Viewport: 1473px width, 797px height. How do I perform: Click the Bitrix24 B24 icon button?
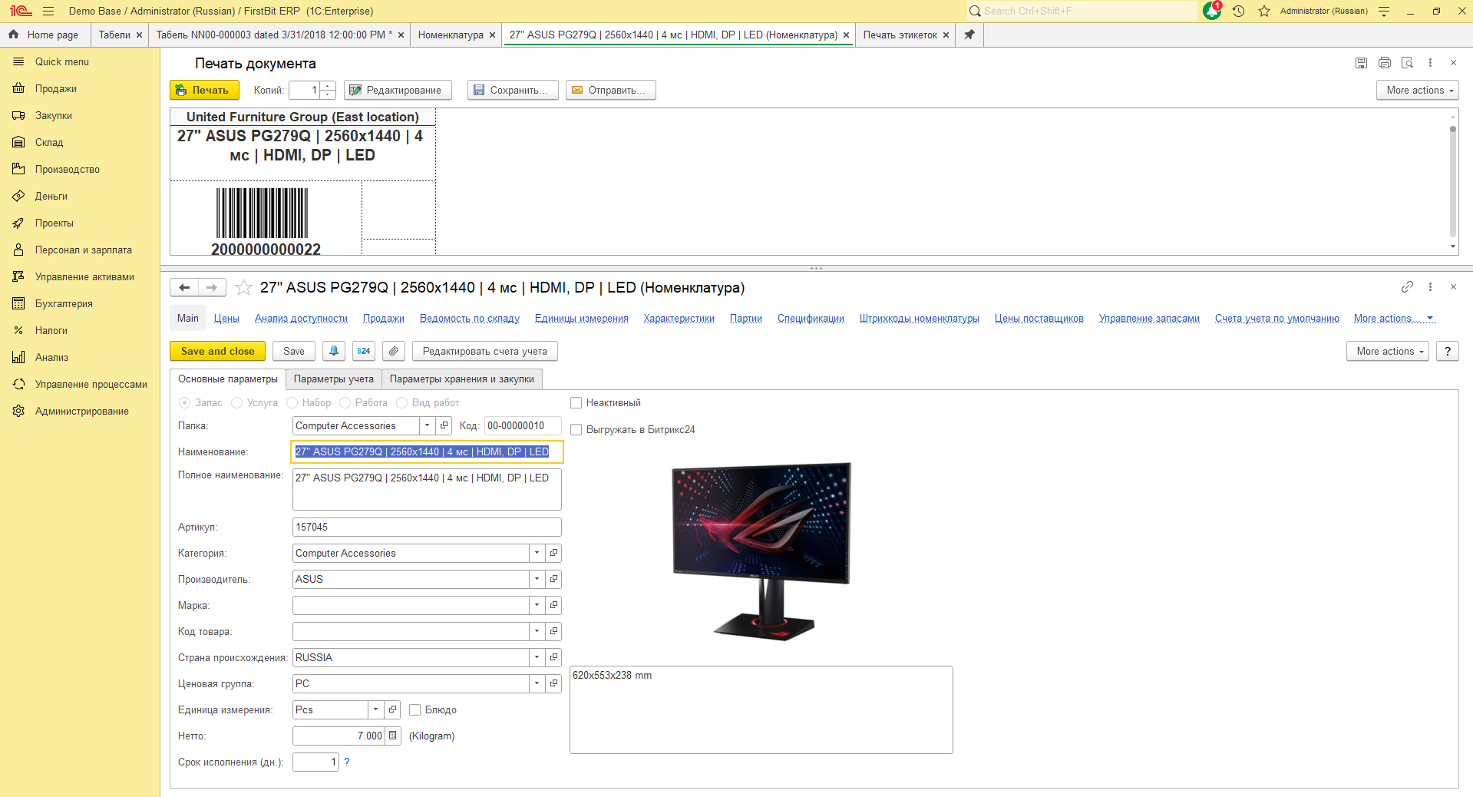coord(364,351)
